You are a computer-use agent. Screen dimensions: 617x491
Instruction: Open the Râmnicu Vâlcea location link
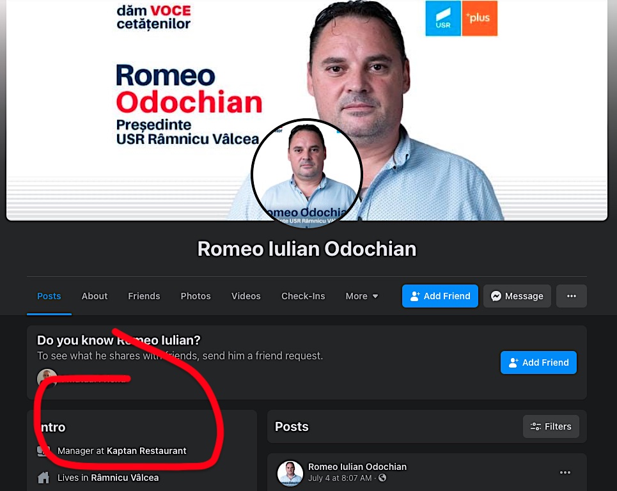pyautogui.click(x=125, y=478)
